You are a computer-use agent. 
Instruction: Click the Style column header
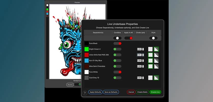[153, 32]
